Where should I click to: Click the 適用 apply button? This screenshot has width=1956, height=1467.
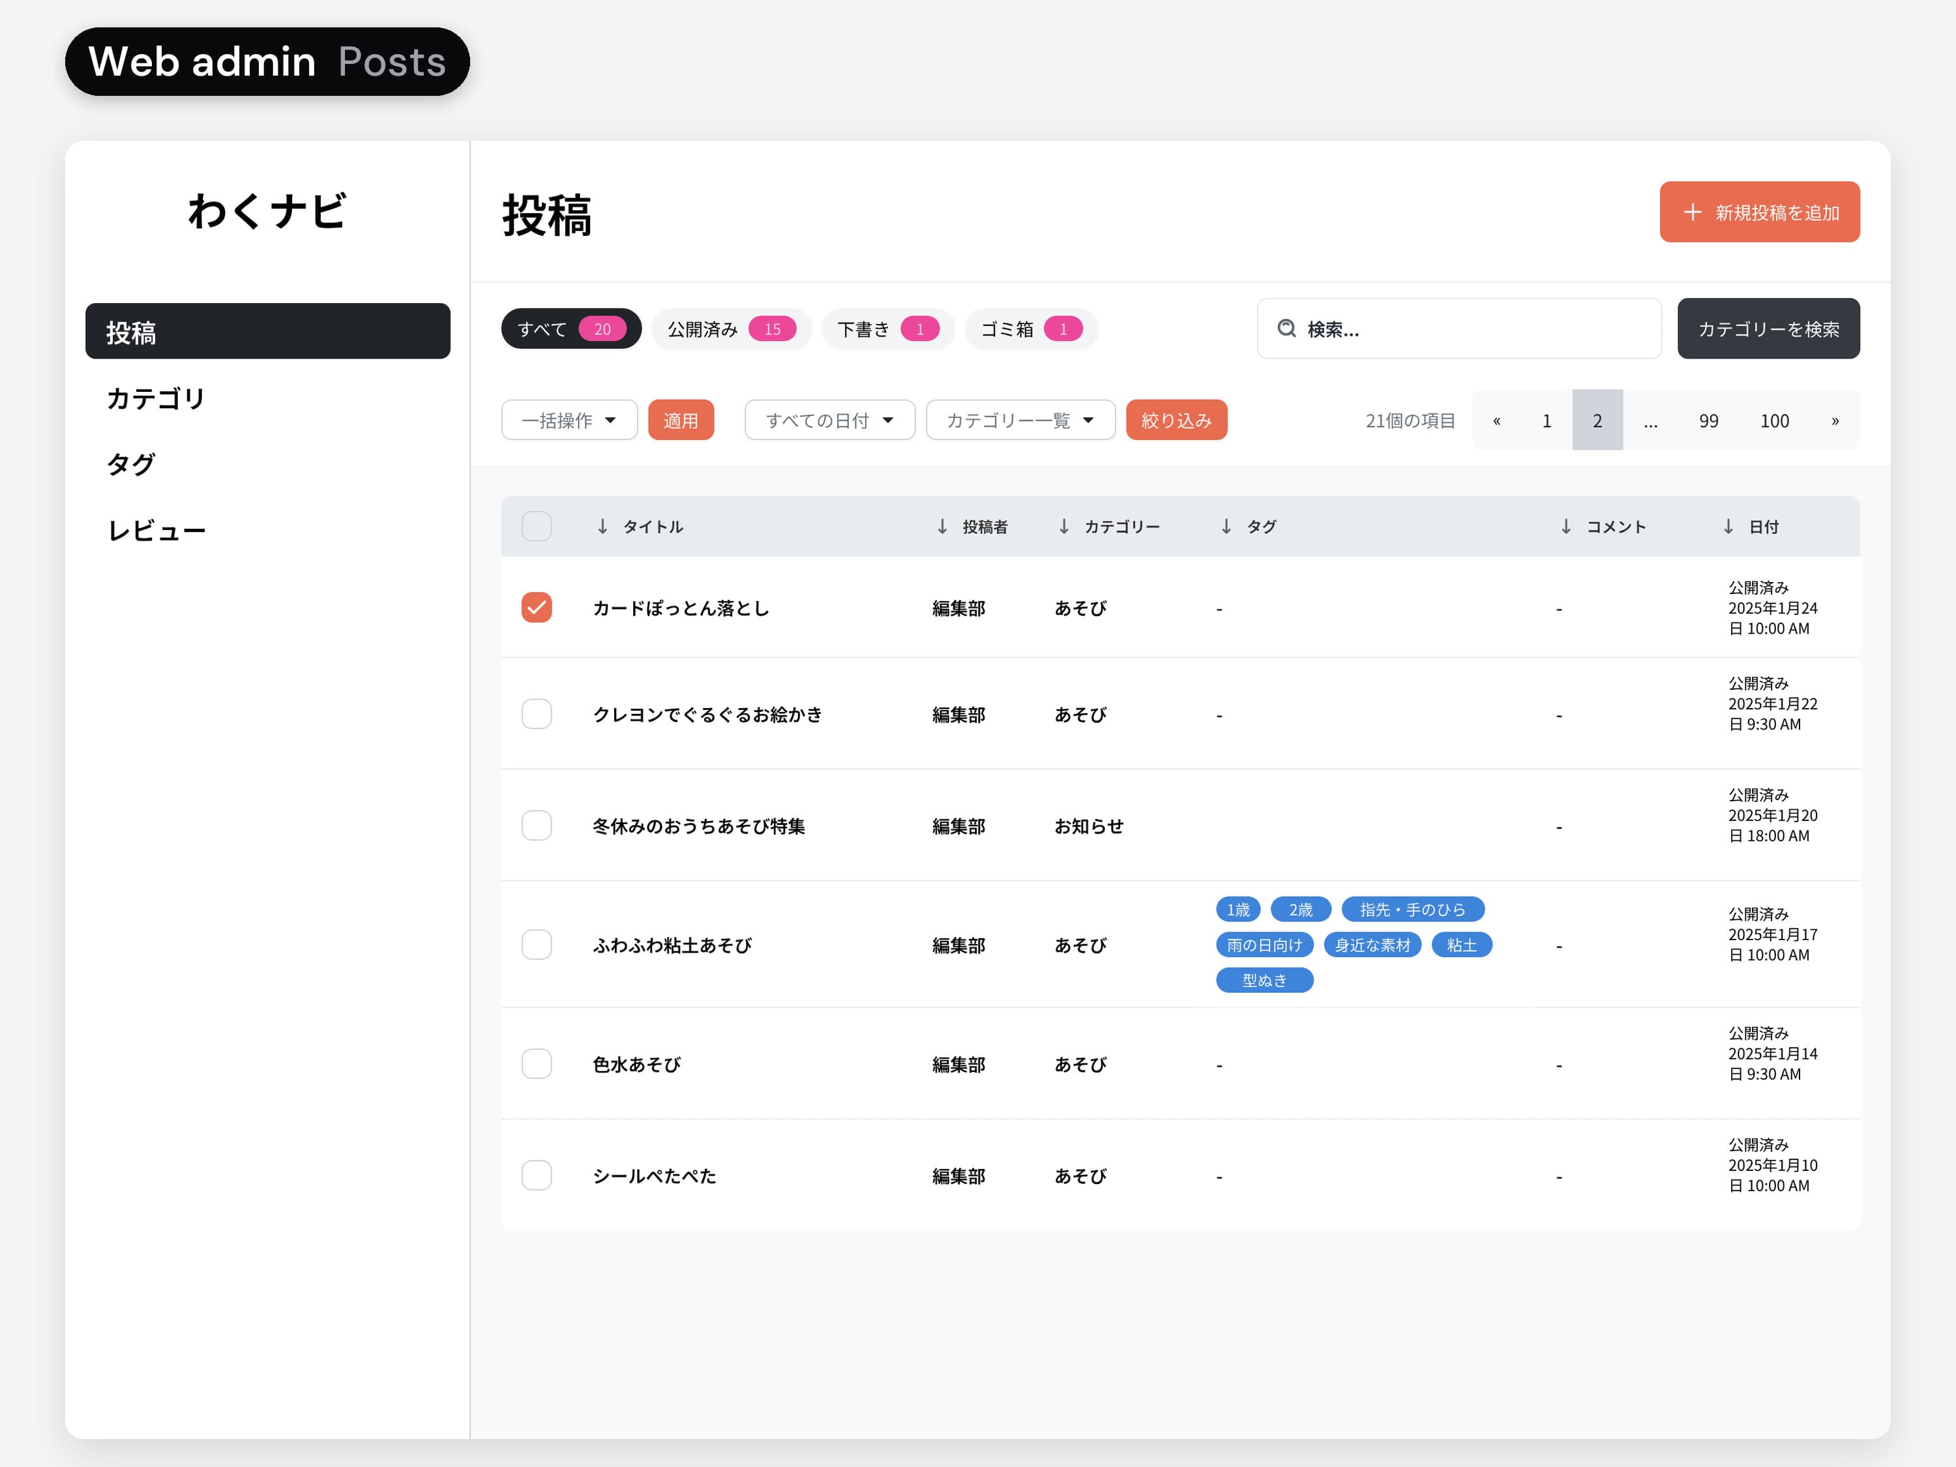click(x=681, y=420)
